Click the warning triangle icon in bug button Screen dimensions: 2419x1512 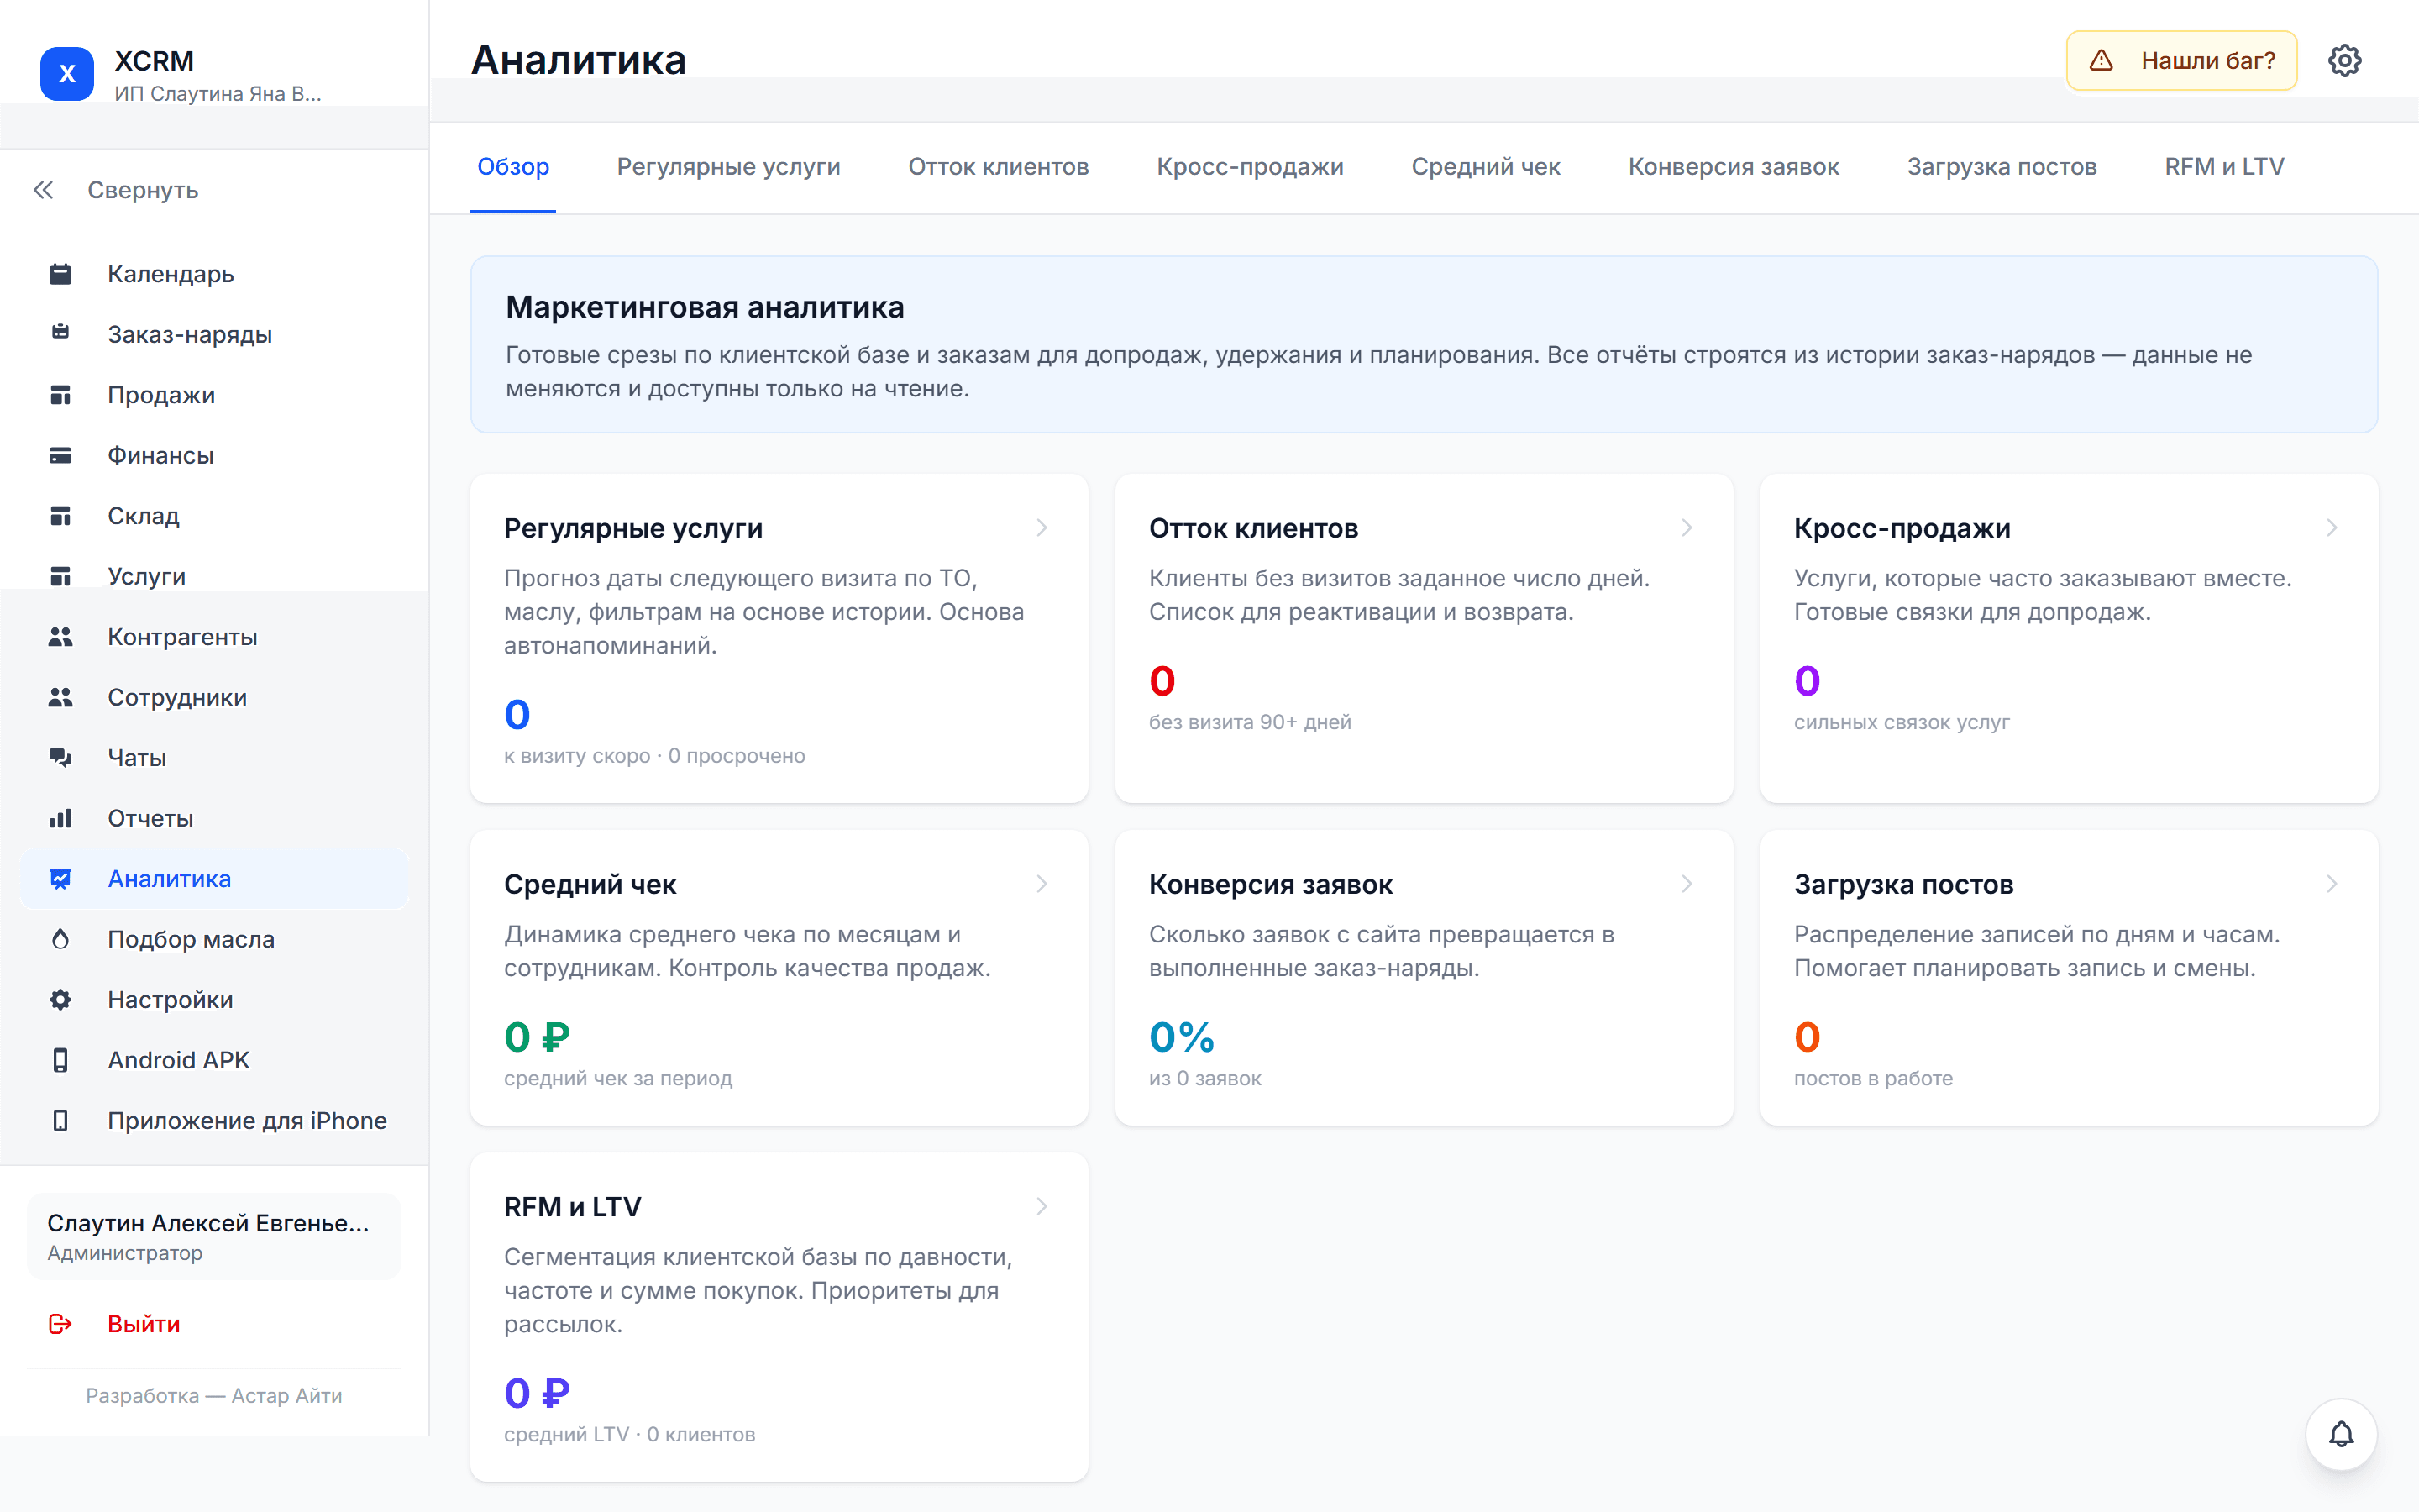coord(2102,61)
